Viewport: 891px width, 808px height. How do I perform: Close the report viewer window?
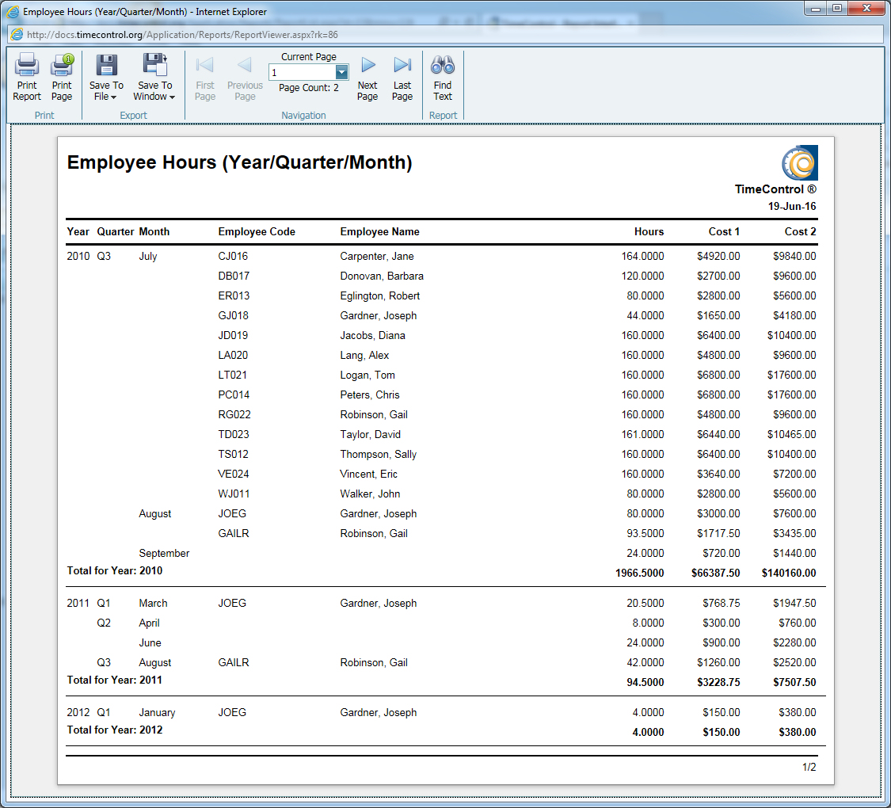[x=866, y=8]
